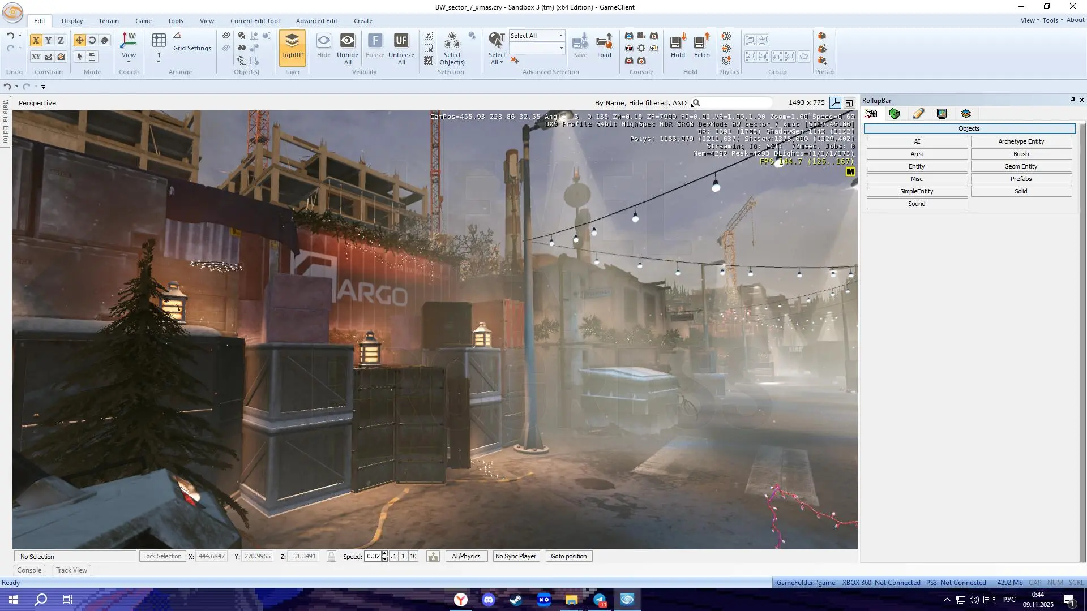Select the Rotate tool in Mode group

(92, 40)
